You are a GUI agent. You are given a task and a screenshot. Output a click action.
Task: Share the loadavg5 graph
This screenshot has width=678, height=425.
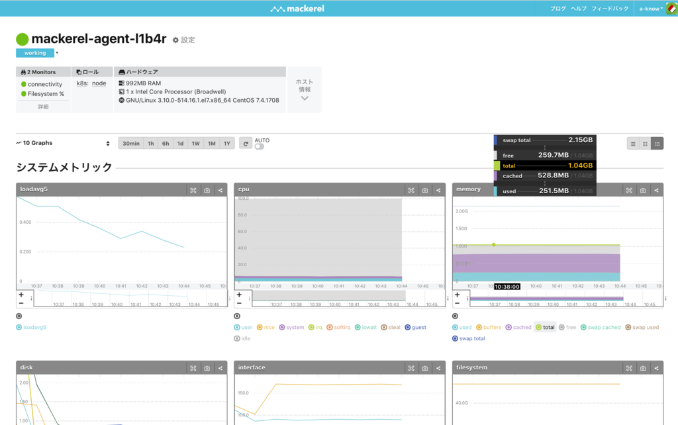(x=220, y=190)
